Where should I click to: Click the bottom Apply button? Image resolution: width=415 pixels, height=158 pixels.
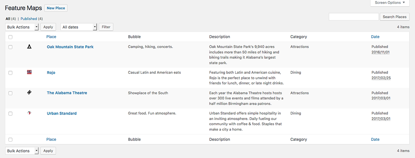point(48,151)
